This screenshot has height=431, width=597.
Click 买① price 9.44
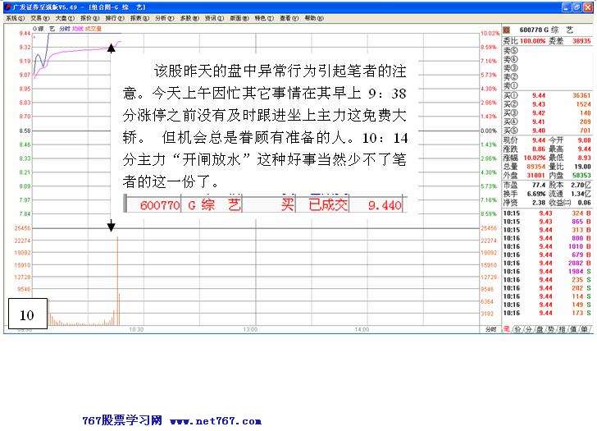point(539,96)
